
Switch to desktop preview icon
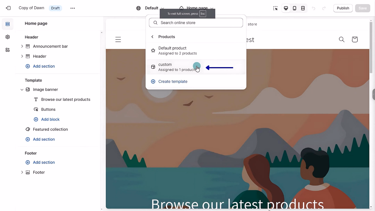(x=286, y=8)
